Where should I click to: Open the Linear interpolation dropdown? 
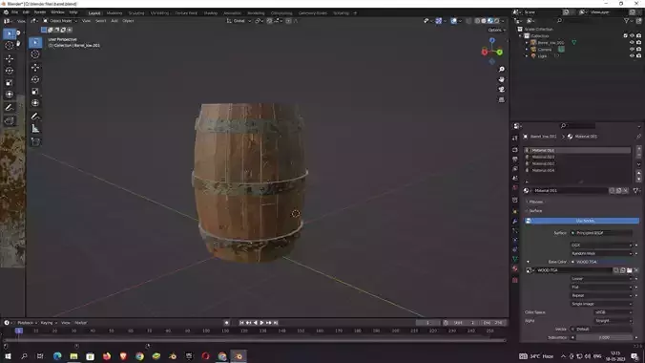coord(601,279)
